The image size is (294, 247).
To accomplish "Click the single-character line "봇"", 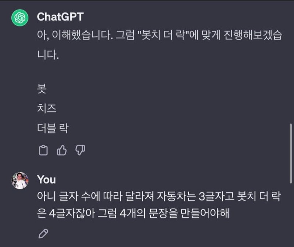I will click(x=42, y=88).
